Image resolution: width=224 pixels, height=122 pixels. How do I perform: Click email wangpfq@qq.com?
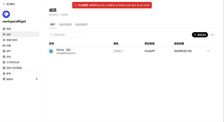66,53
